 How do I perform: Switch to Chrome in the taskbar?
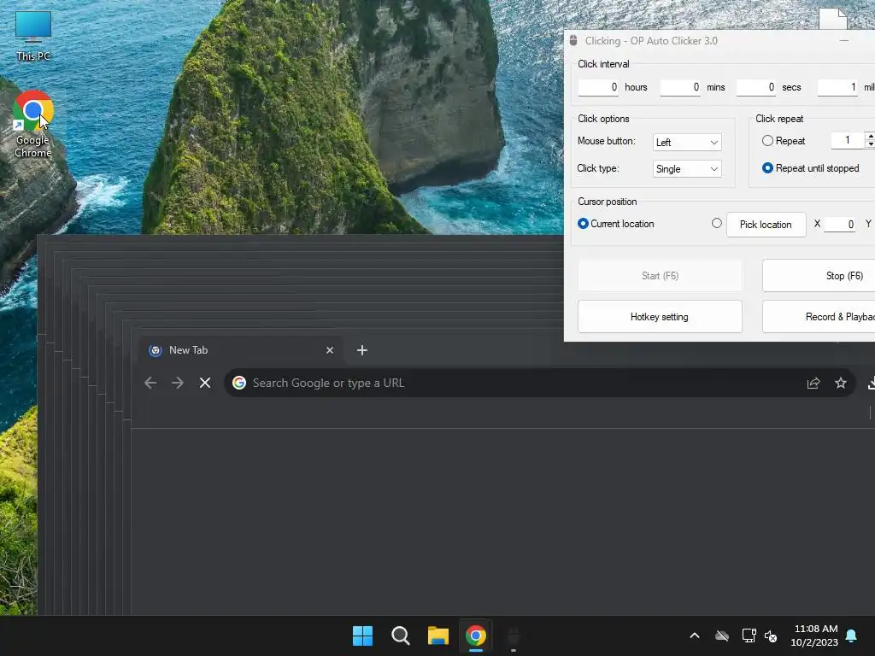(476, 635)
